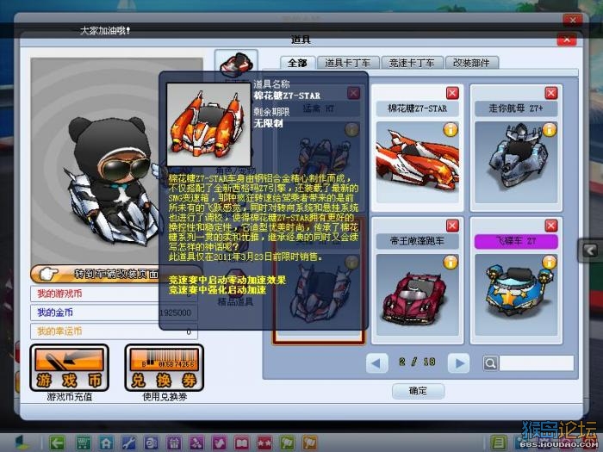Click the kart category icon above item list

point(236,65)
